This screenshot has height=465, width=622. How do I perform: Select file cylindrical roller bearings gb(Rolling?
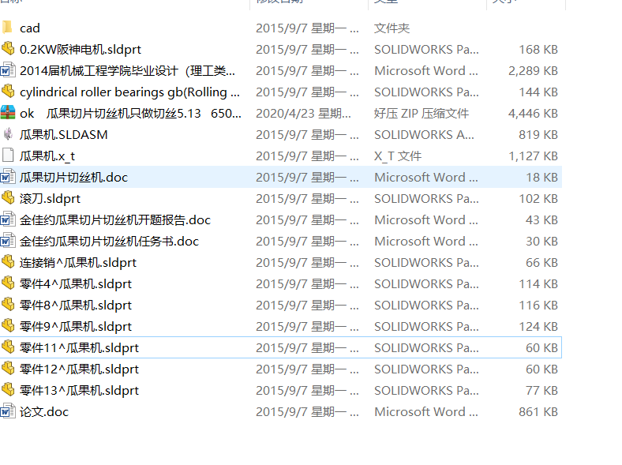point(129,92)
